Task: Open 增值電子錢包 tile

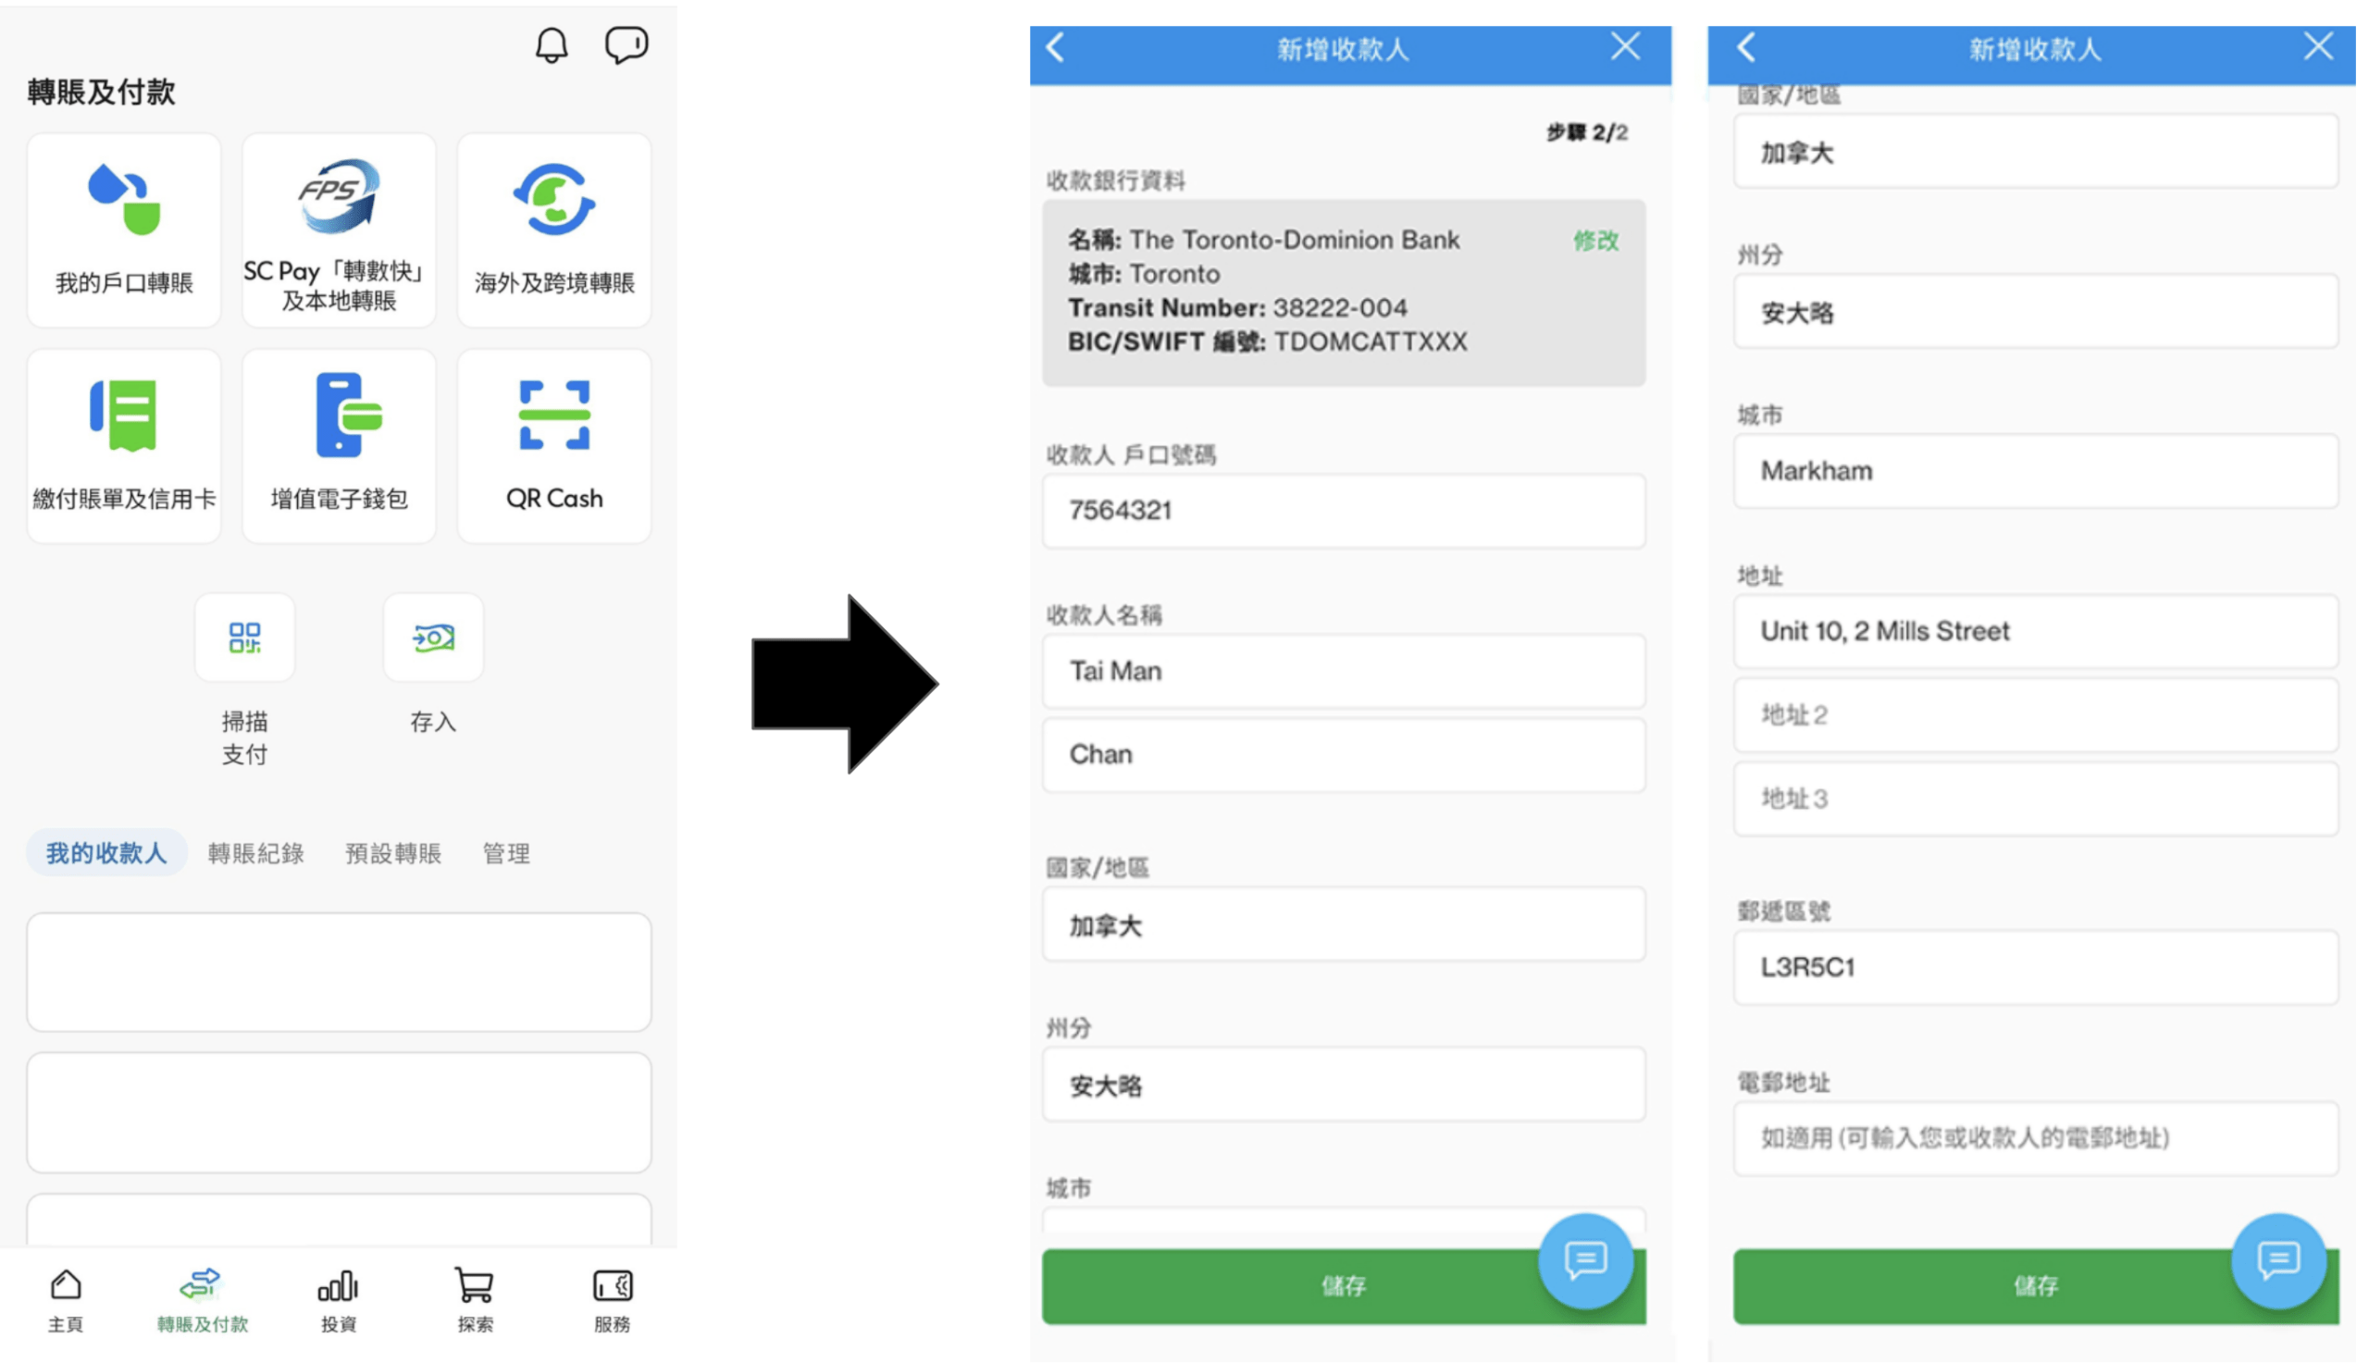Action: click(339, 446)
